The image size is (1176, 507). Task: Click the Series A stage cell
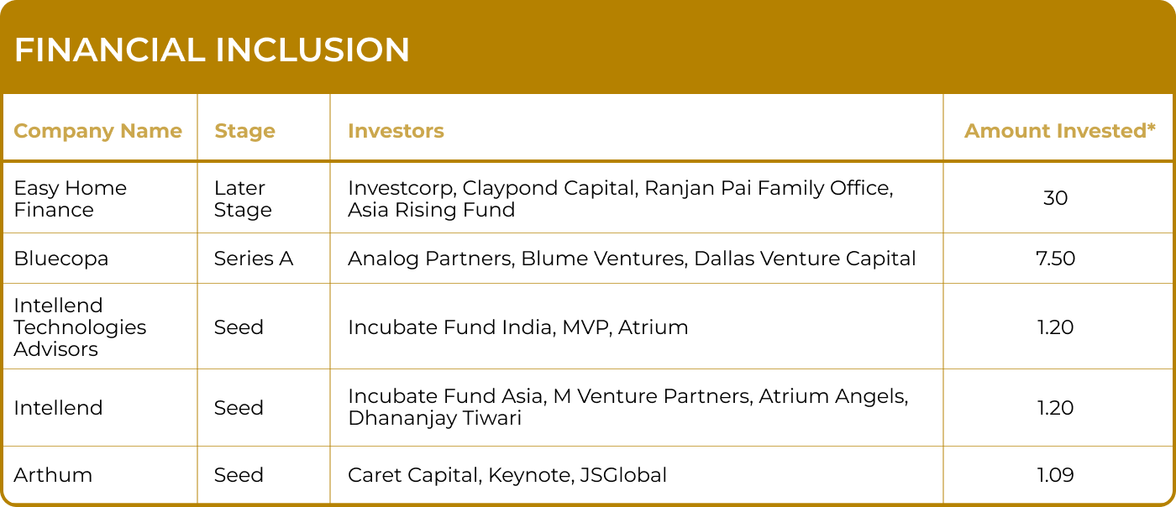(x=254, y=259)
